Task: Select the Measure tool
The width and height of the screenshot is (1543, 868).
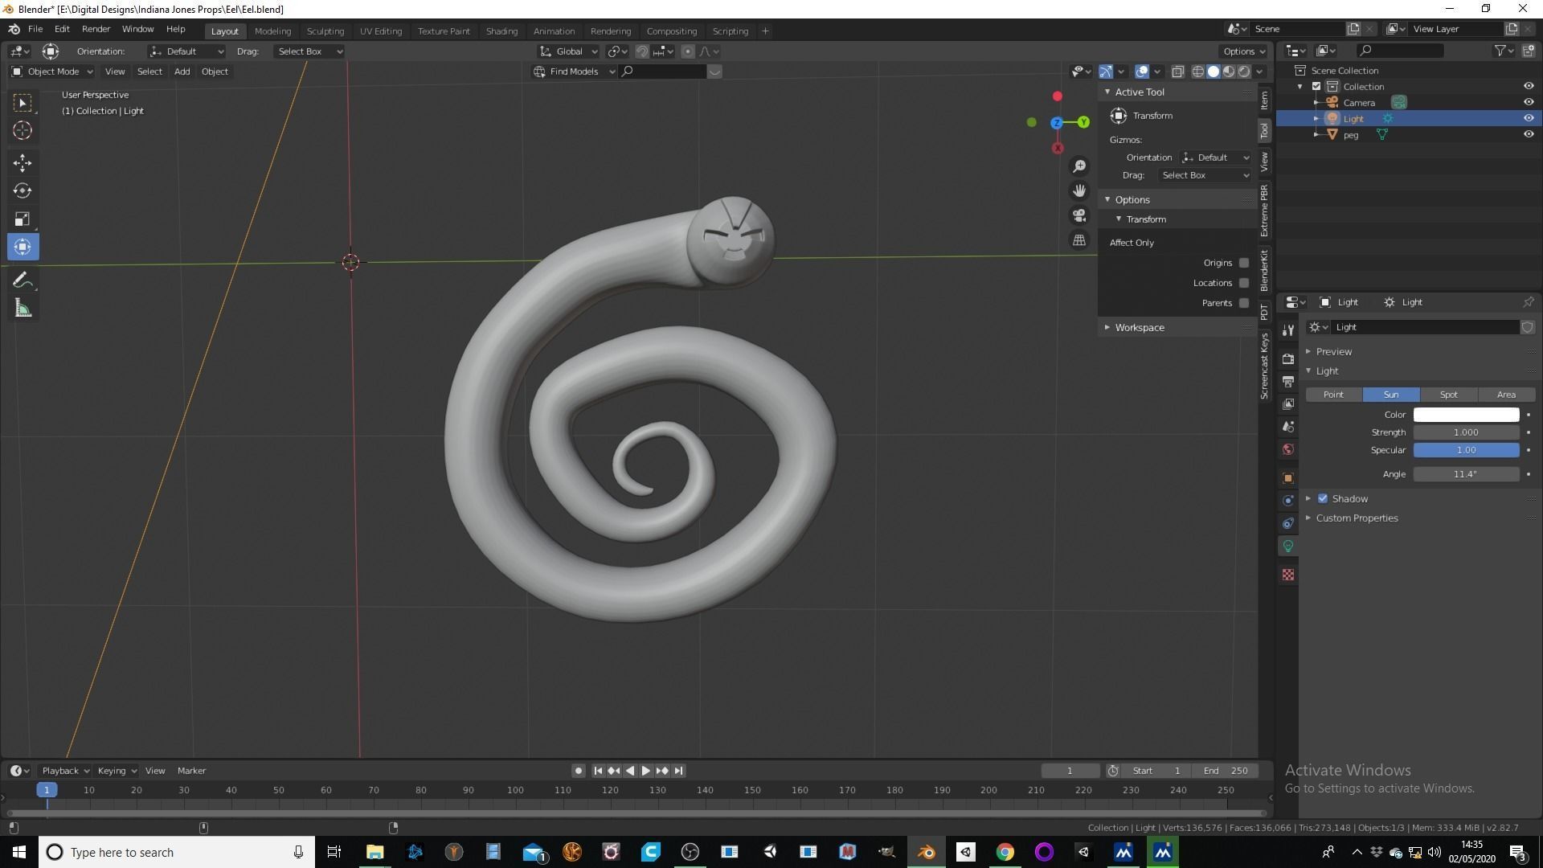Action: (23, 309)
